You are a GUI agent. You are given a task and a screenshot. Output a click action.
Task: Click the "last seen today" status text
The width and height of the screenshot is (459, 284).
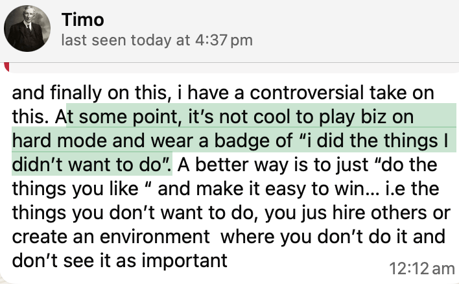[x=156, y=40]
